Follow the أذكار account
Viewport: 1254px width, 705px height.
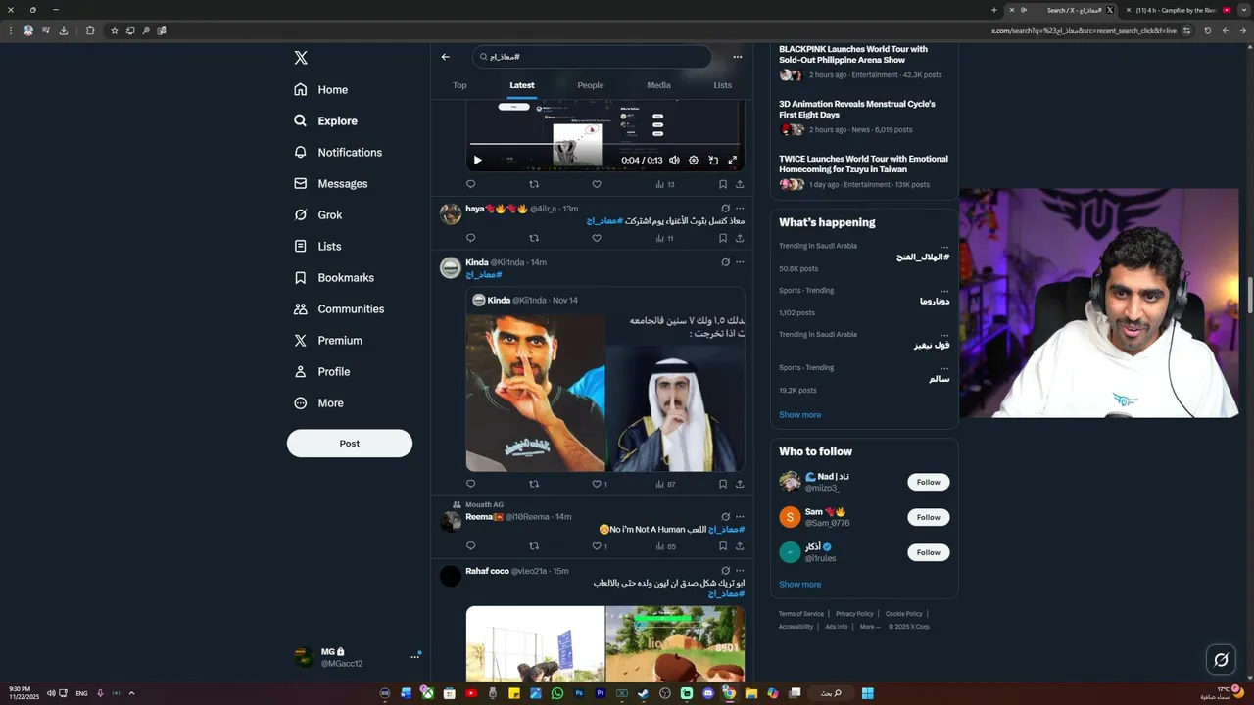pos(929,552)
